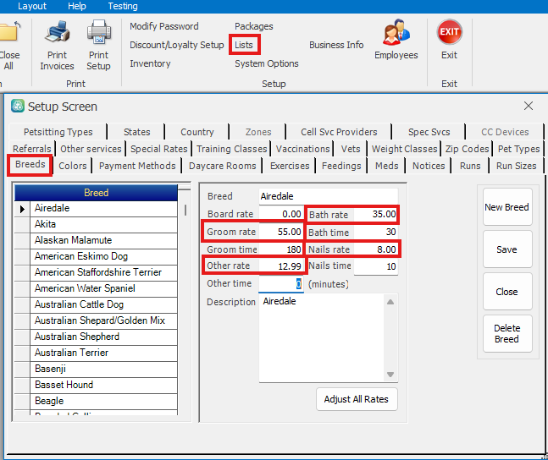Screen dimensions: 548x460
Task: Select the Breeds tab
Action: [x=30, y=164]
